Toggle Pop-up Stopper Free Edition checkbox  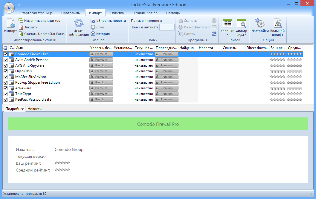pyautogui.click(x=5, y=82)
